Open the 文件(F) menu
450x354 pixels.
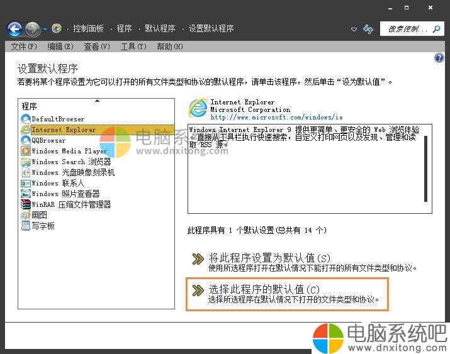[x=24, y=47]
